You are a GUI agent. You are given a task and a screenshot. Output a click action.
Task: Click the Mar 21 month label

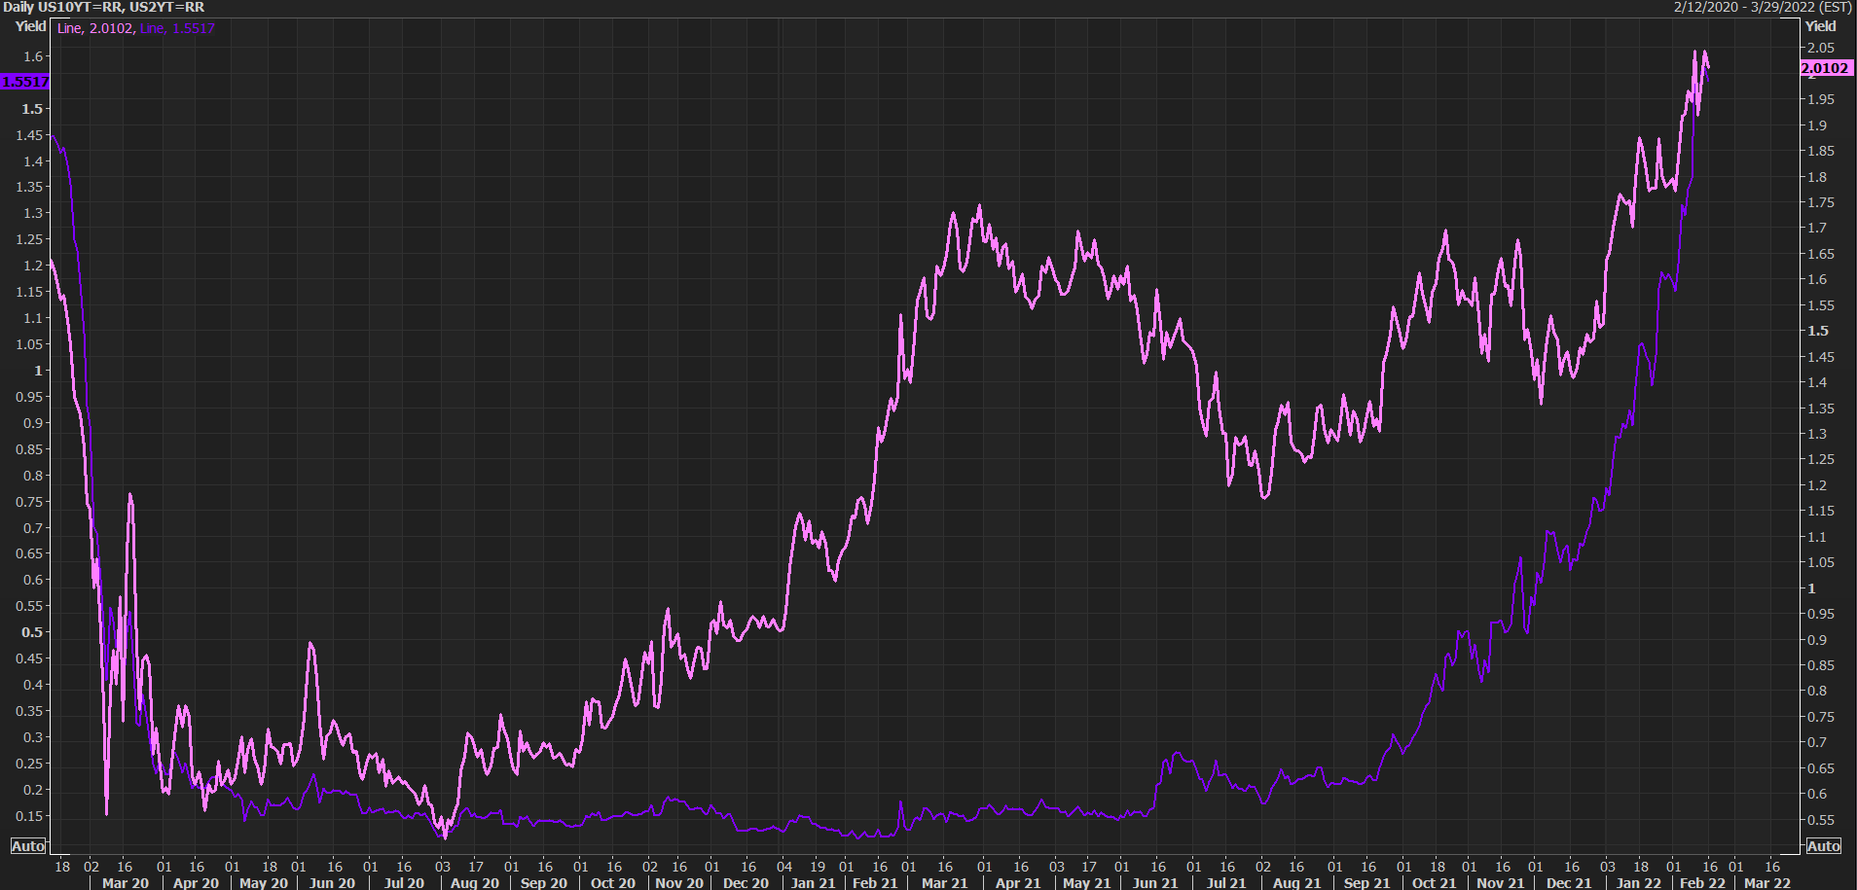(x=945, y=883)
